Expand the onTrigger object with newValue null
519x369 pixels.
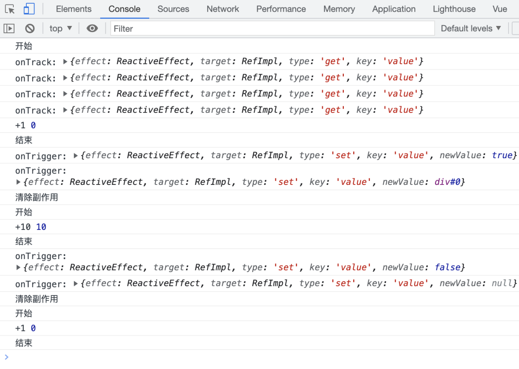[76, 283]
